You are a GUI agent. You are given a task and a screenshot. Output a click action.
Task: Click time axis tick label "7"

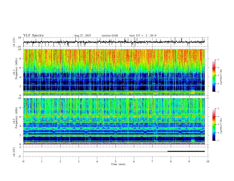[x=152, y=161]
